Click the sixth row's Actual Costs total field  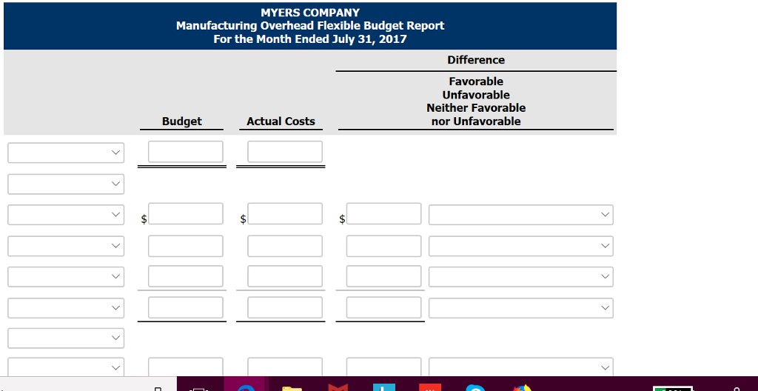(285, 307)
